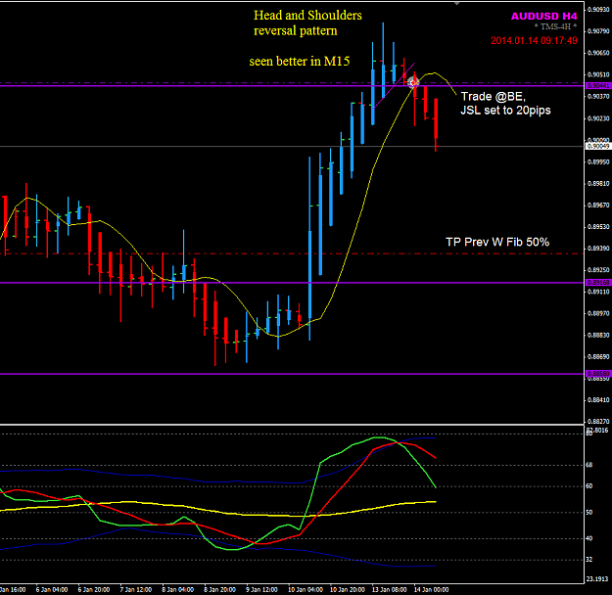
Task: Click price scale value 0.90230
Action: [598, 118]
